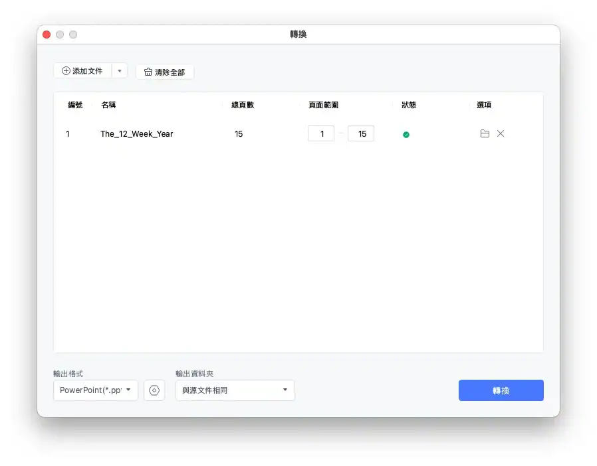Open the output format PowerPoint dropdown
Screen dimensions: 597x466
click(96, 390)
